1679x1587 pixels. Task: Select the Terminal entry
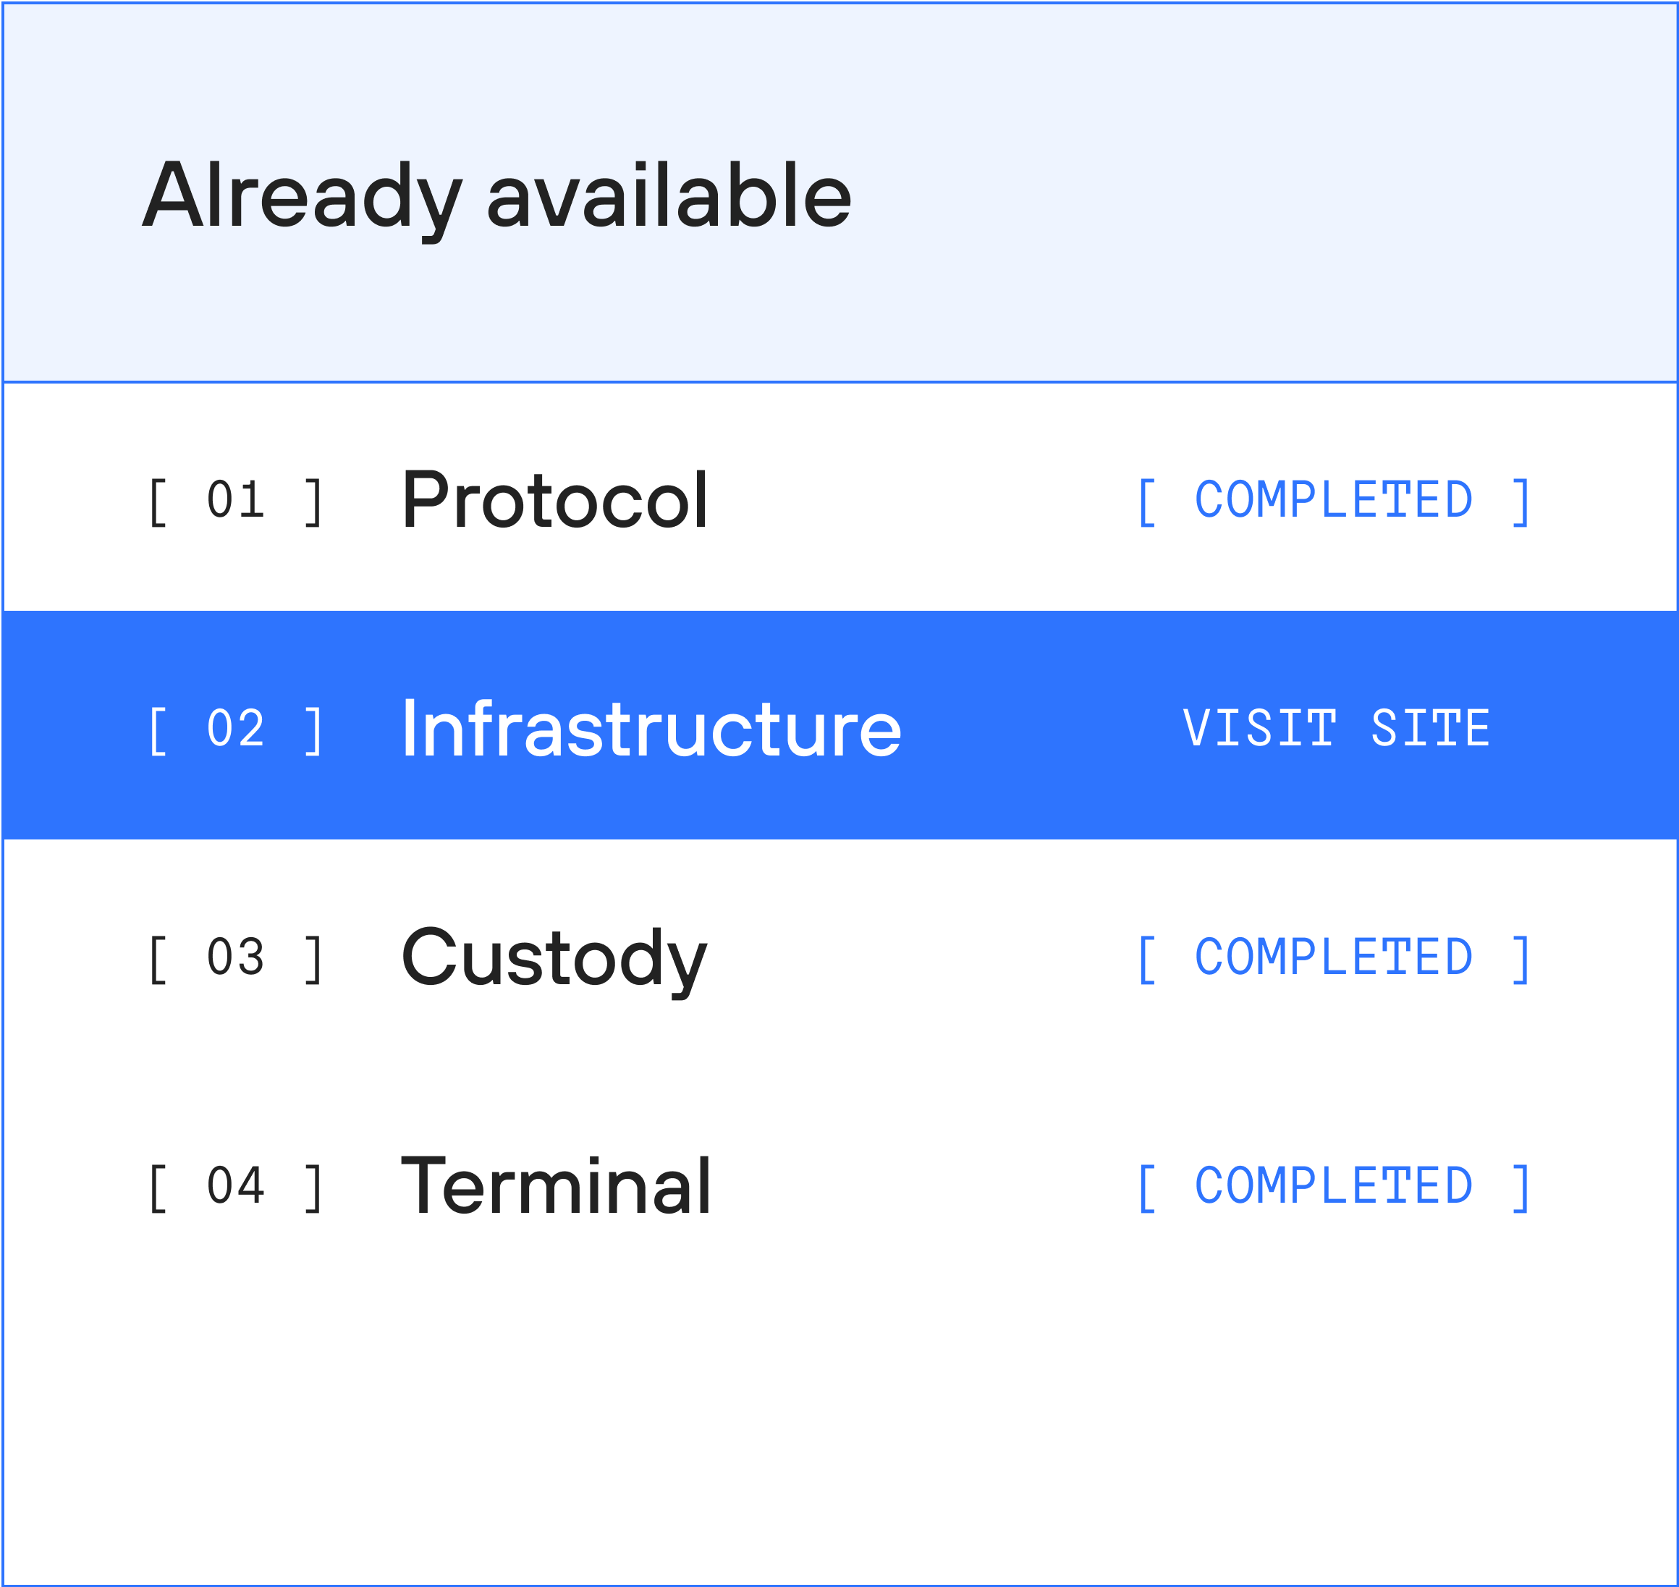(556, 1186)
